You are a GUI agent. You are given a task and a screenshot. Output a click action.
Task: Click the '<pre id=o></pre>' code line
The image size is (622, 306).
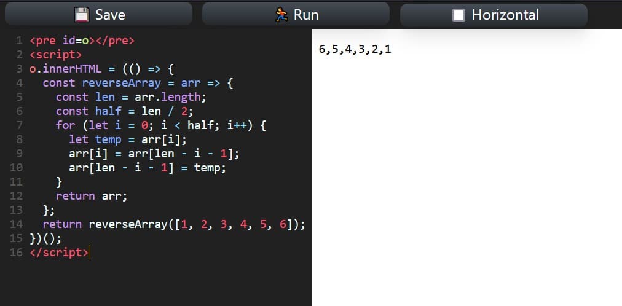click(x=82, y=41)
